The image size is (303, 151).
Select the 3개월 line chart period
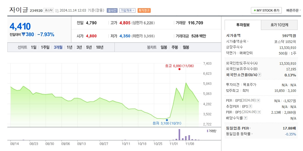pos(58,48)
